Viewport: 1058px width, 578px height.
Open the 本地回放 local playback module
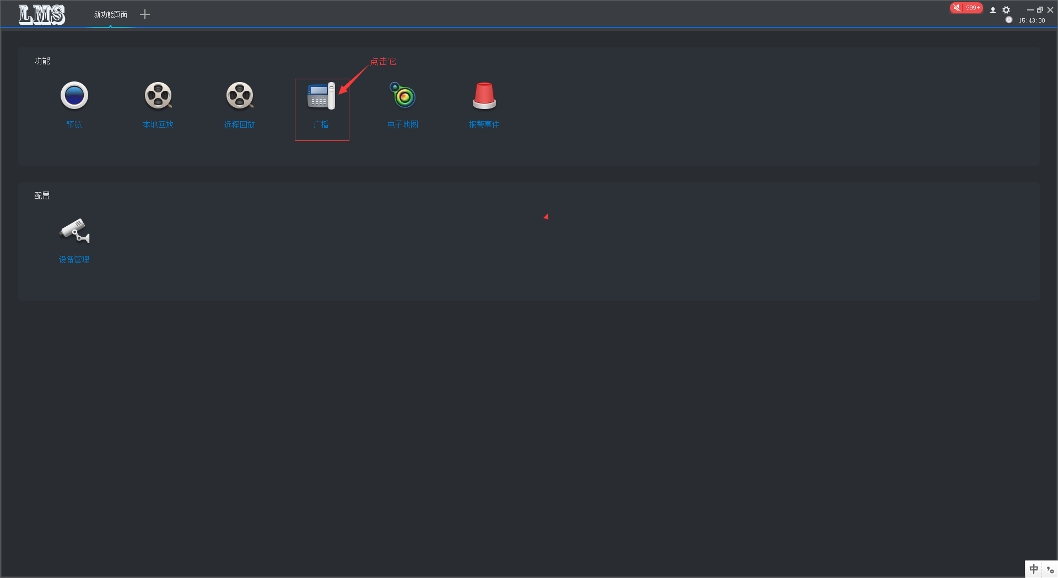tap(158, 96)
